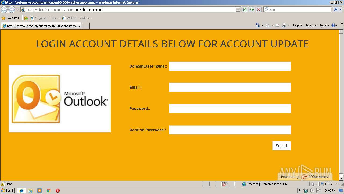Click the blue Help question mark icon
This screenshot has height=194, width=344.
tap(334, 25)
